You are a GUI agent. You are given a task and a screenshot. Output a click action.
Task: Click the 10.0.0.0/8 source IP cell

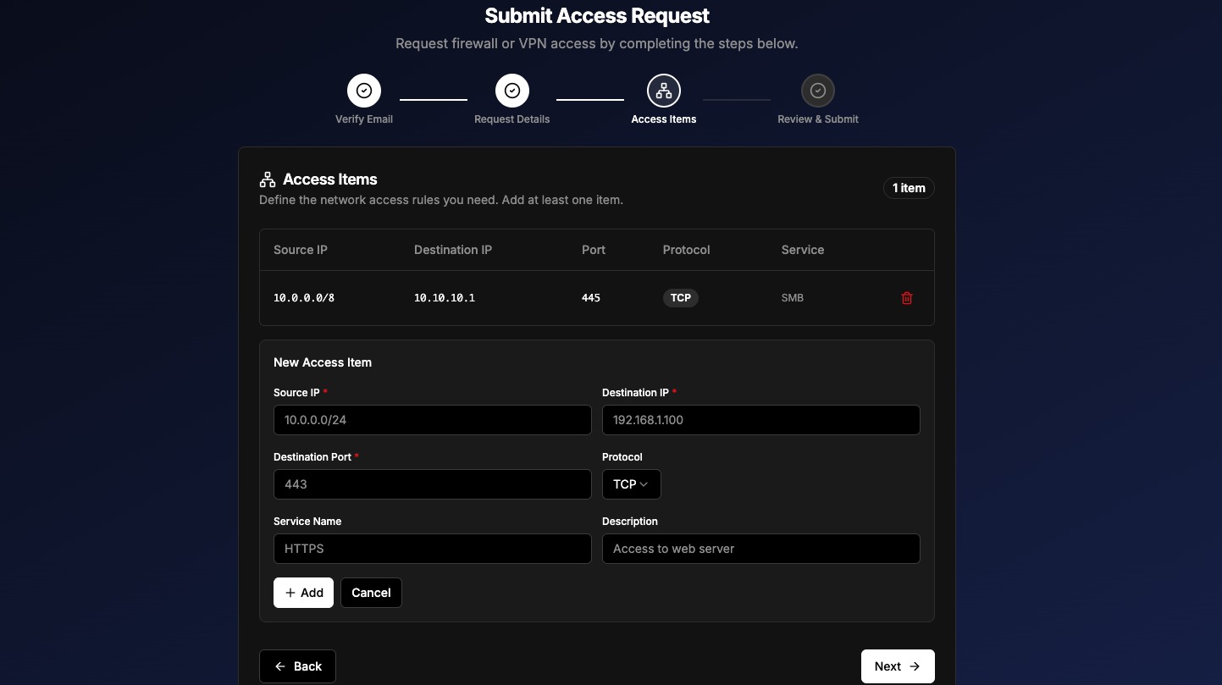pyautogui.click(x=304, y=298)
